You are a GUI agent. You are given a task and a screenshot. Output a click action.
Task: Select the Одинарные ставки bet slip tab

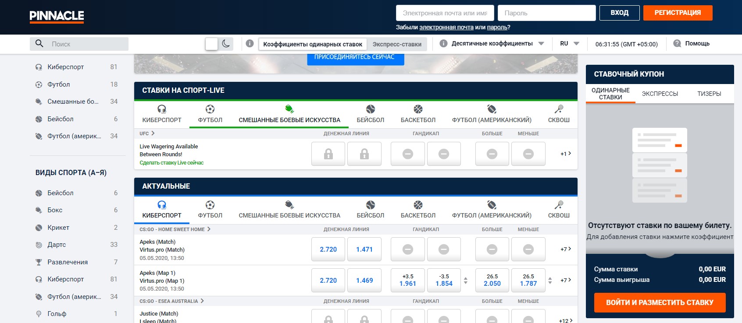pos(610,94)
